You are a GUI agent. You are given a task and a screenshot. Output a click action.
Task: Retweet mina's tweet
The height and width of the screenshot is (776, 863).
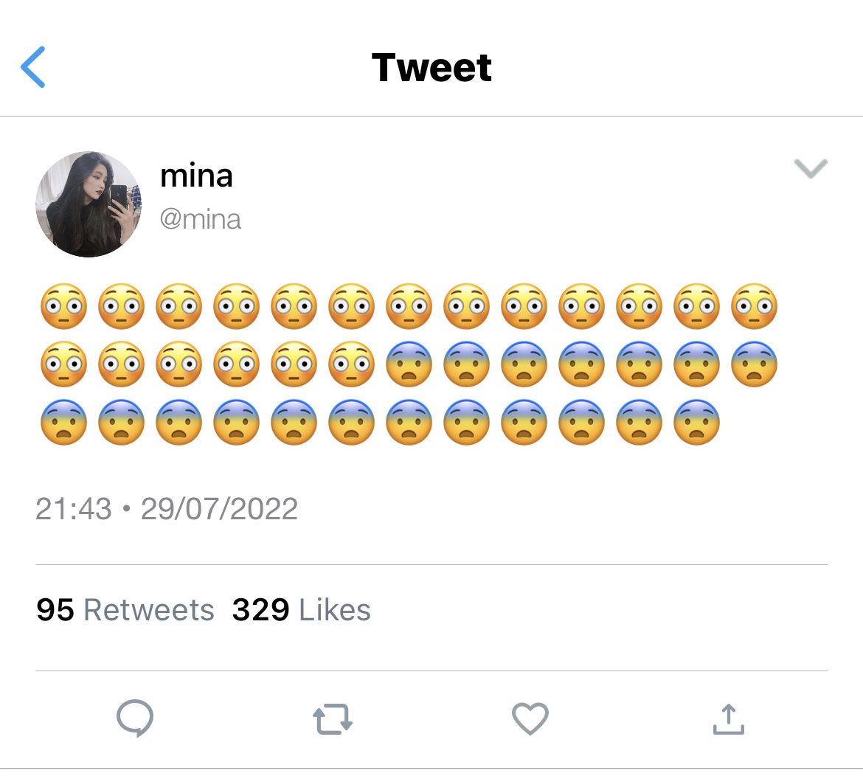(333, 718)
